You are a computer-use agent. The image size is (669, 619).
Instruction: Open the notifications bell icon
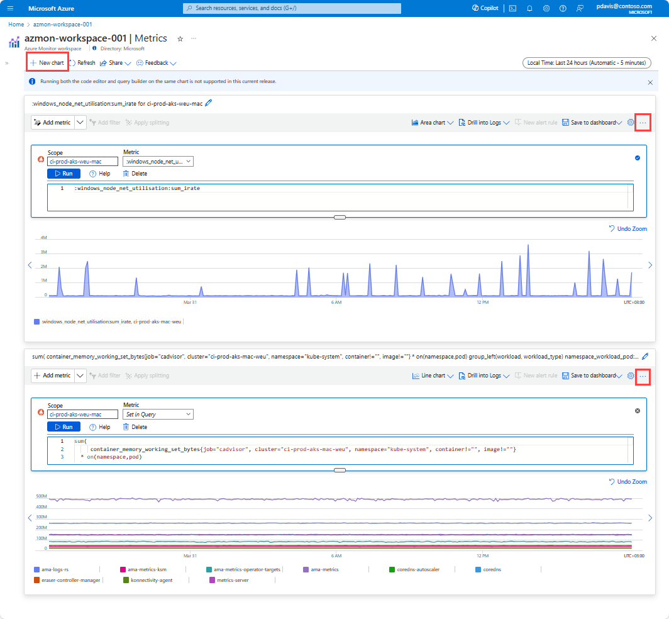click(x=529, y=8)
